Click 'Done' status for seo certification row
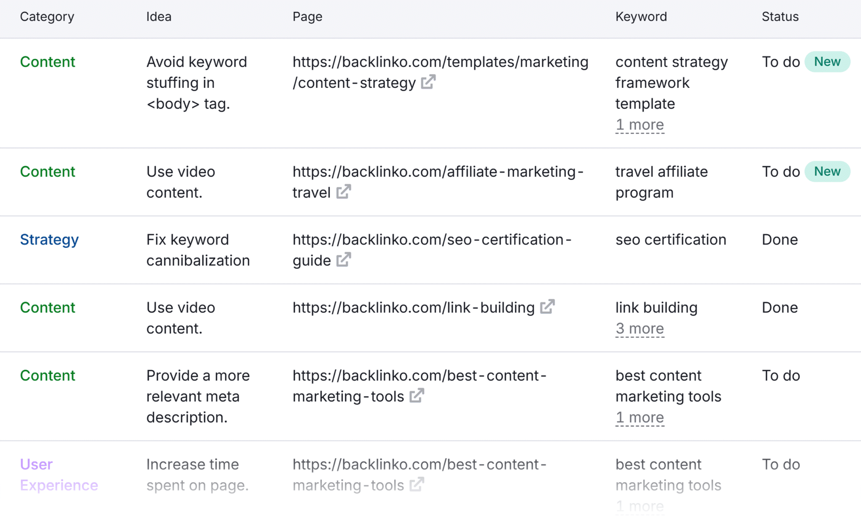Image resolution: width=861 pixels, height=528 pixels. 780,240
